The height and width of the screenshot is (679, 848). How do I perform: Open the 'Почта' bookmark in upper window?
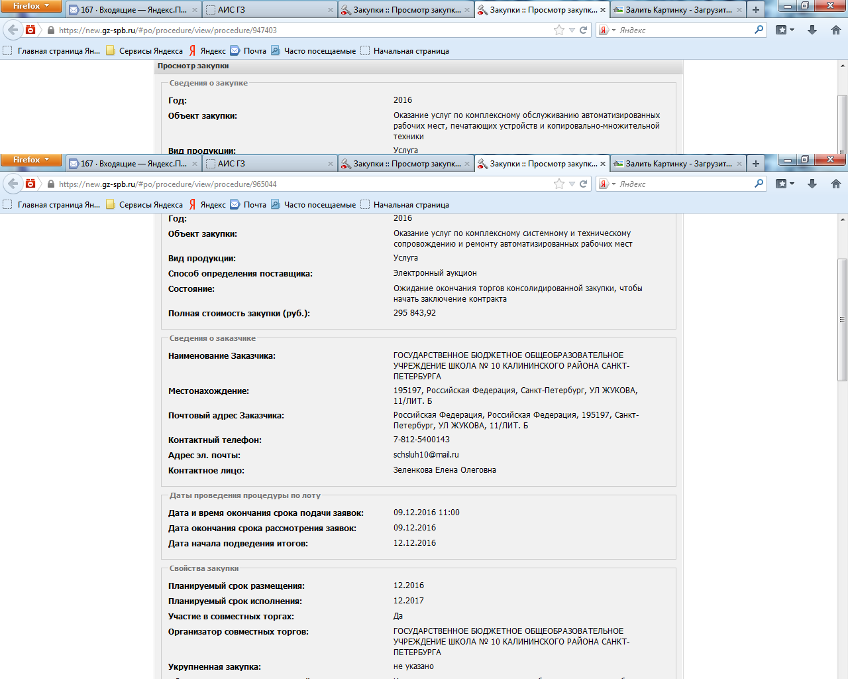248,51
